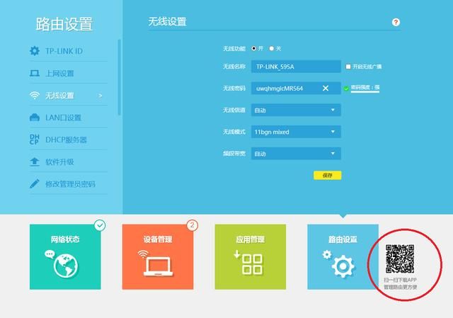The image size is (453, 318).
Task: Open LAN口设置 menu item
Action: [69, 118]
